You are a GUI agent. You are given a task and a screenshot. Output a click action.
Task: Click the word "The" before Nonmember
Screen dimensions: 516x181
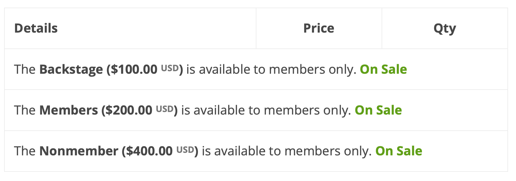click(x=25, y=151)
